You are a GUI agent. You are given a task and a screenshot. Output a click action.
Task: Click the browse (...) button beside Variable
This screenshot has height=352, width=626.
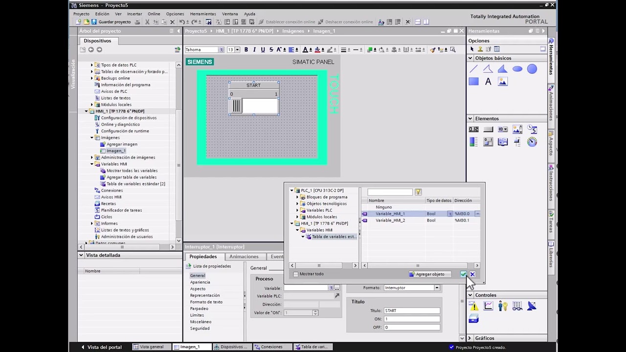coord(336,288)
